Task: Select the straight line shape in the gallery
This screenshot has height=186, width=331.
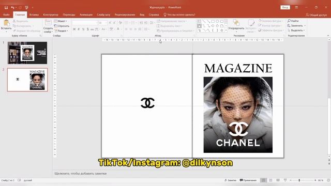Action: click(x=204, y=21)
